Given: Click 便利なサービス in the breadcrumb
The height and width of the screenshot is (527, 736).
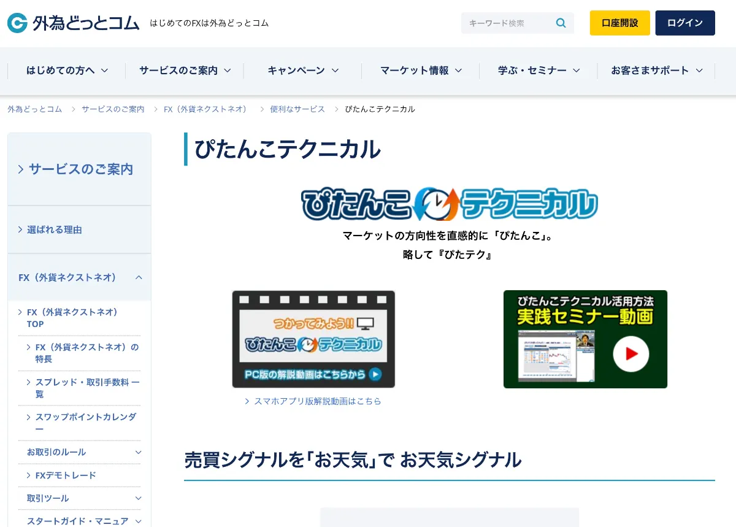Looking at the screenshot, I should 297,109.
